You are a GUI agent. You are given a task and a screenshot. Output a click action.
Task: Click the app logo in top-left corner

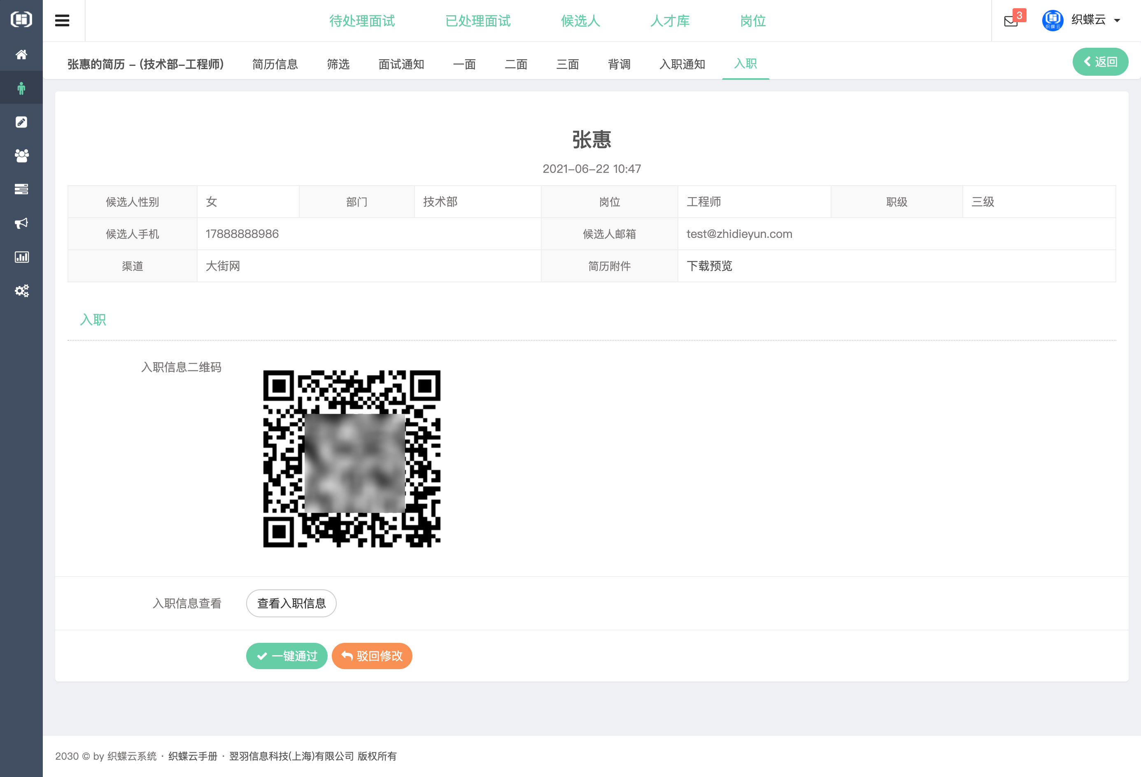click(21, 19)
